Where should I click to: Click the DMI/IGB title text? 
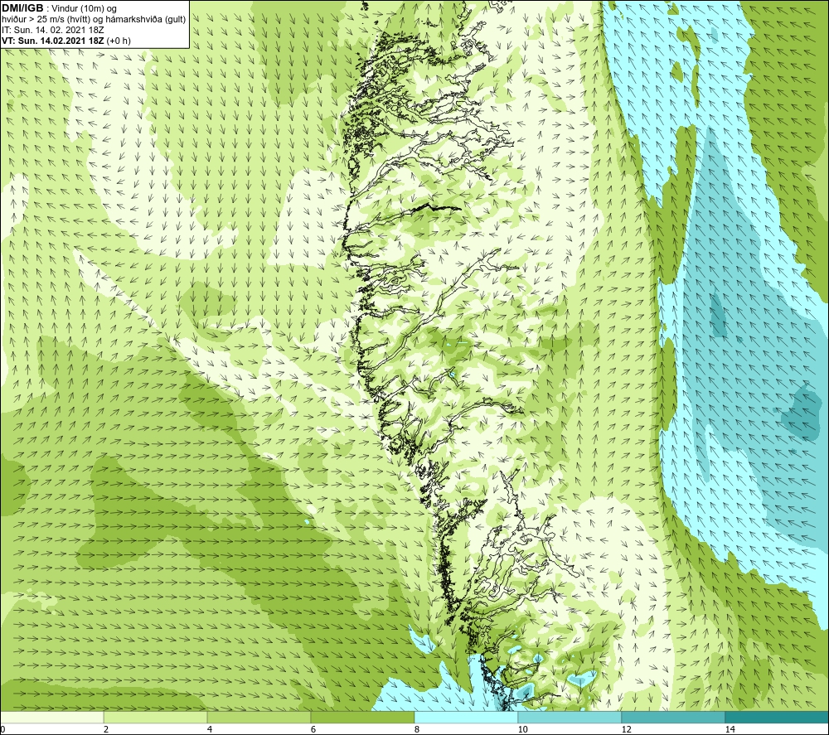pos(22,8)
